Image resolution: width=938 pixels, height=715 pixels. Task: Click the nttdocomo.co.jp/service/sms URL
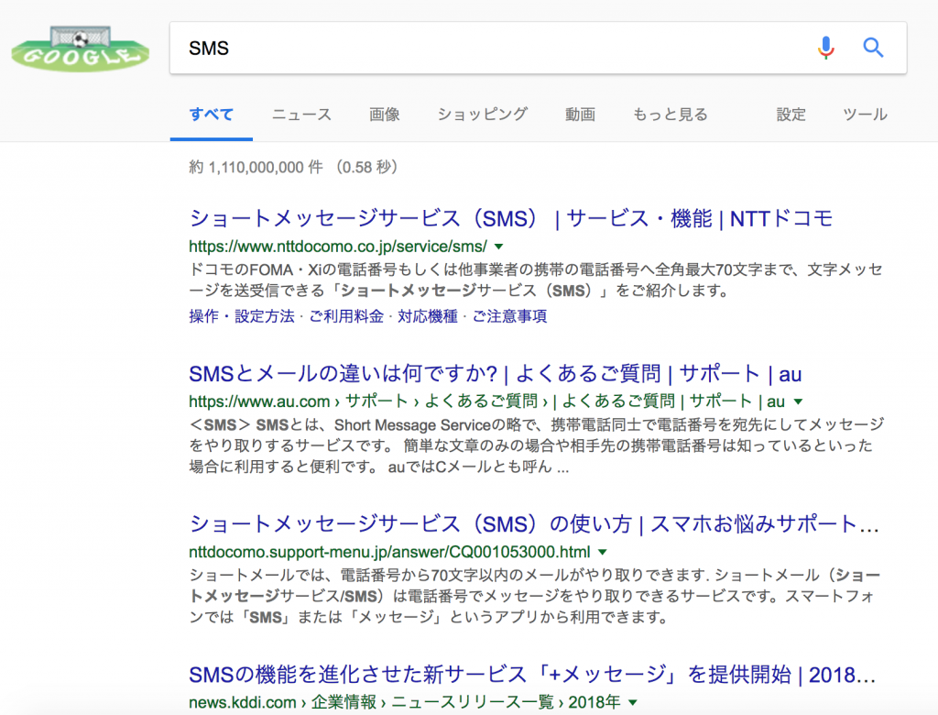[338, 246]
